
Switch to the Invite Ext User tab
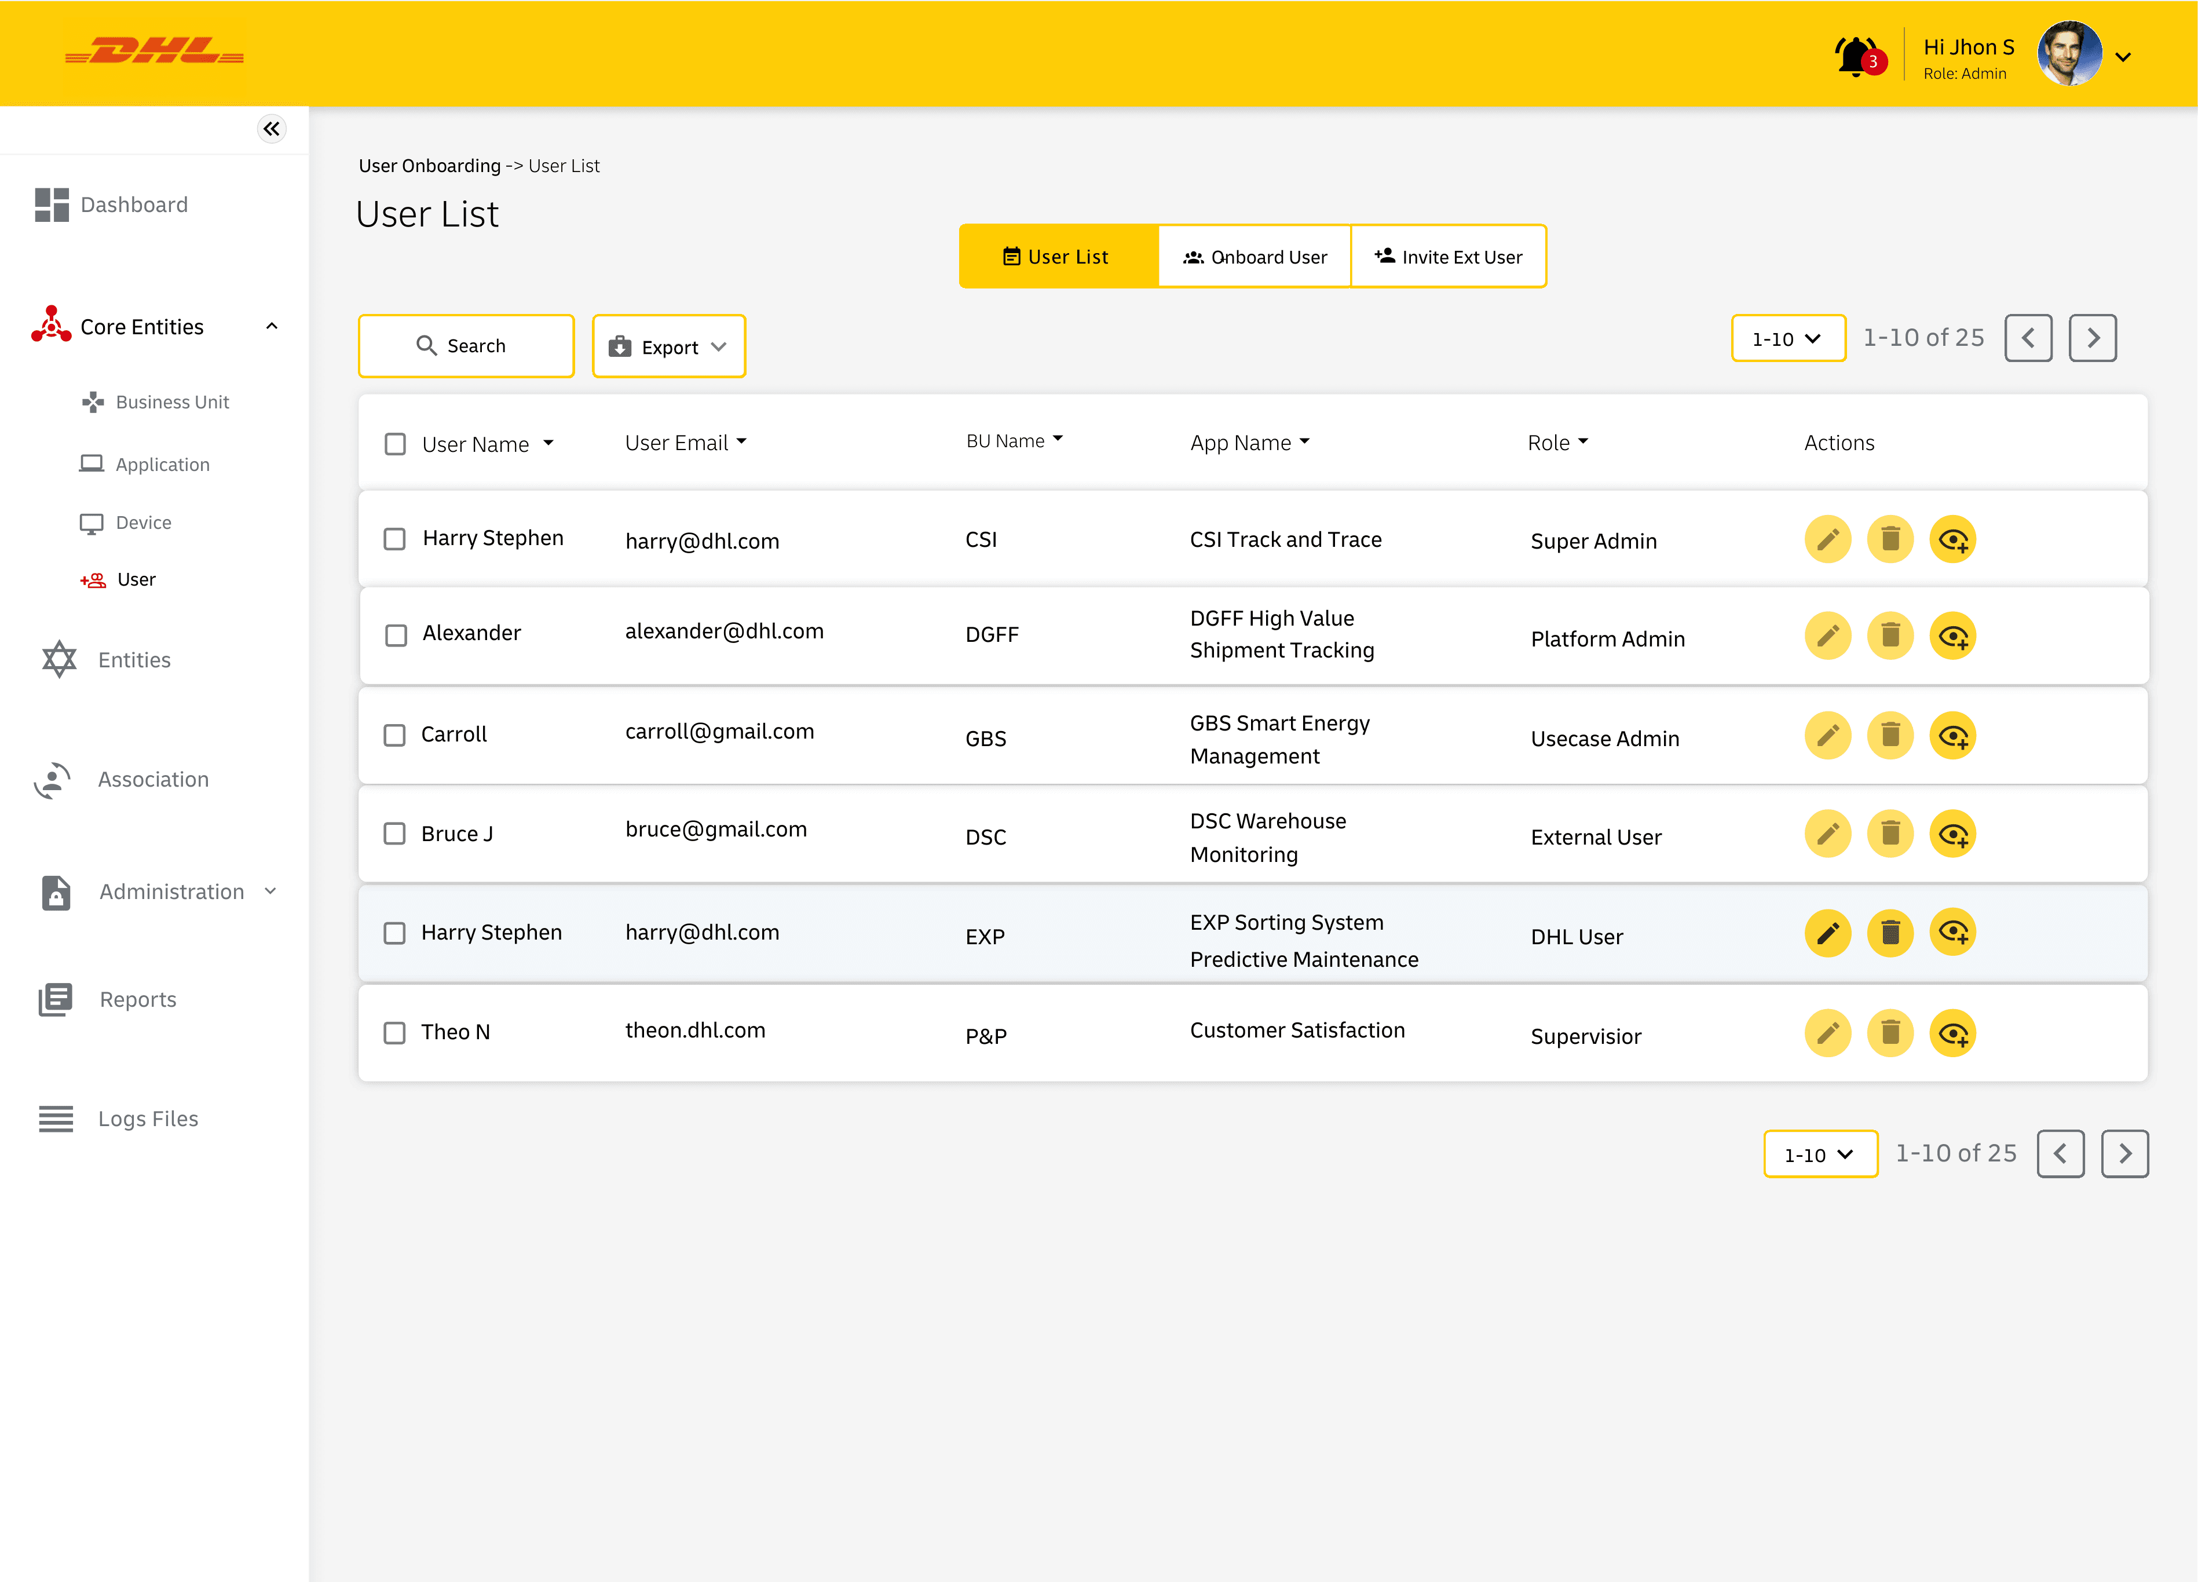(x=1449, y=257)
